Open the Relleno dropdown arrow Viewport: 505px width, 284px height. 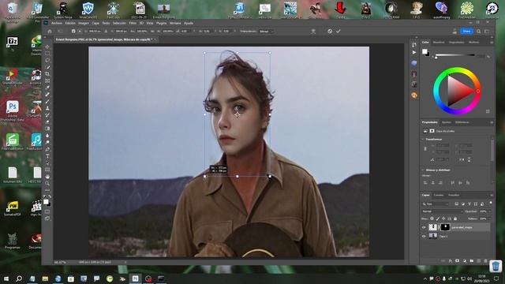pos(489,219)
